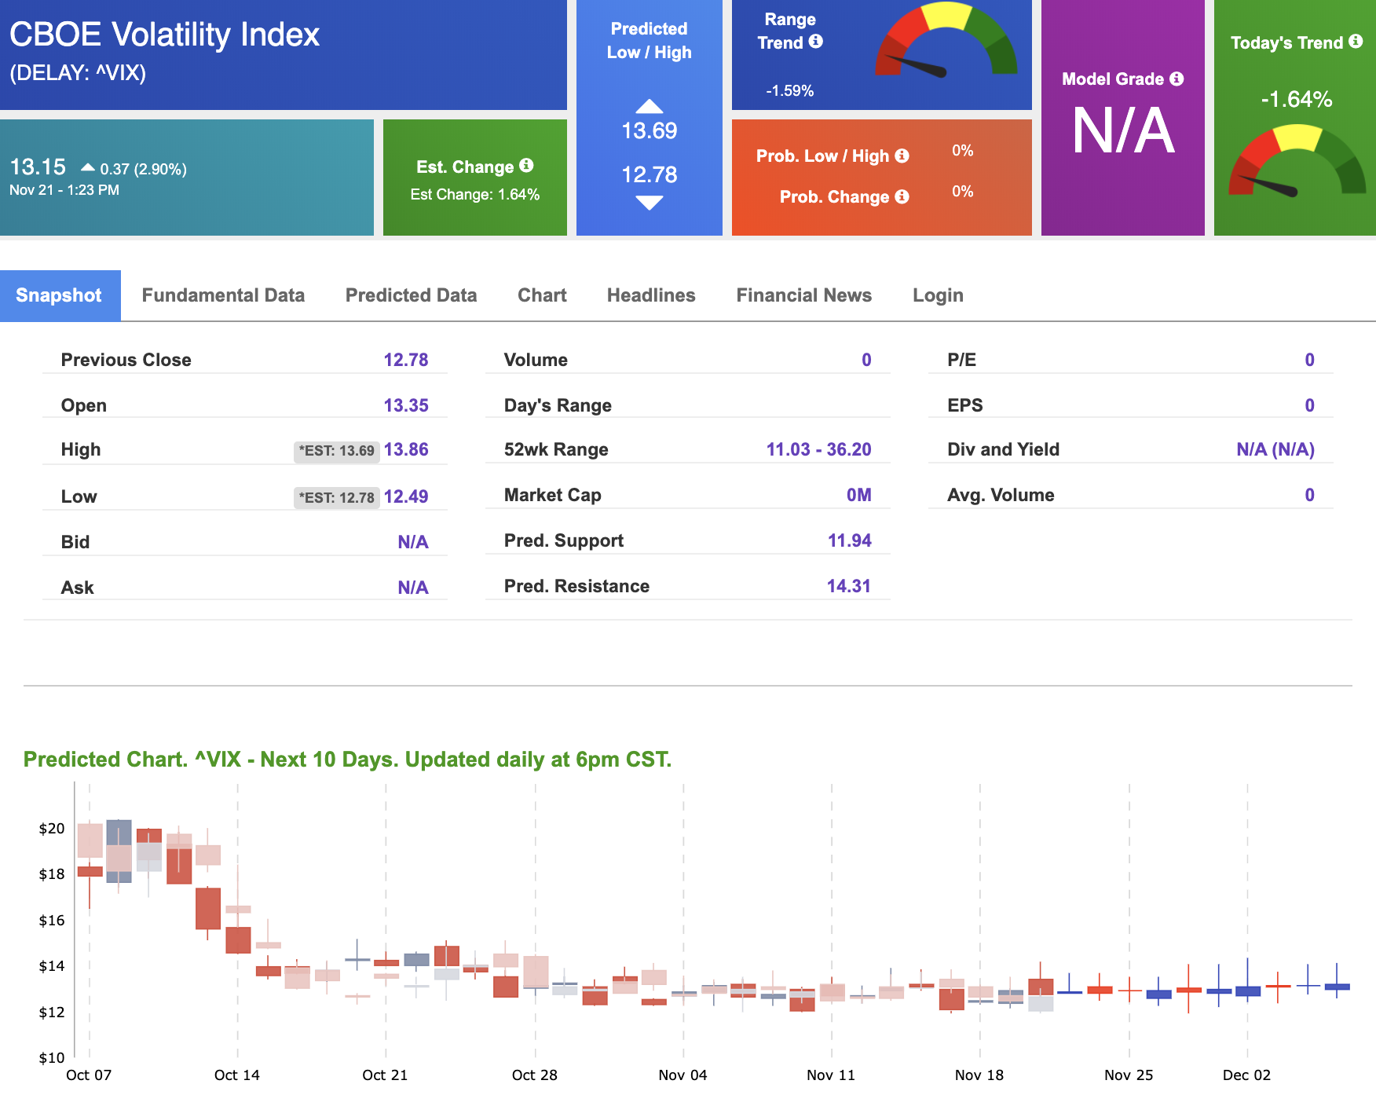Click the Range Trend gauge

click(946, 41)
